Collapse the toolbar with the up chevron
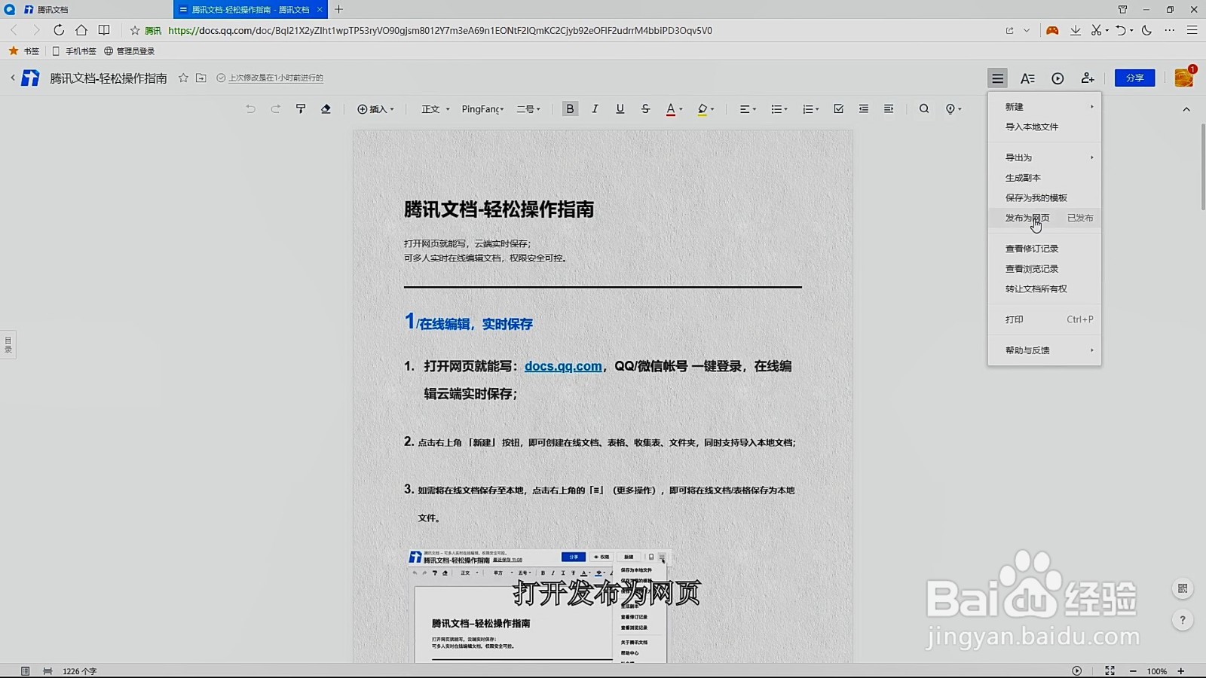Screen dimensions: 1206x678 click(x=1186, y=109)
